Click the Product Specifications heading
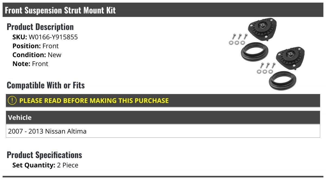Viewport: 326px width, 180px height. pos(44,155)
